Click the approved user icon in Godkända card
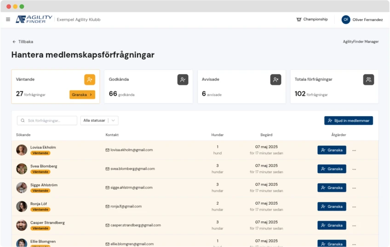This screenshot has width=390, height=247. (x=183, y=79)
